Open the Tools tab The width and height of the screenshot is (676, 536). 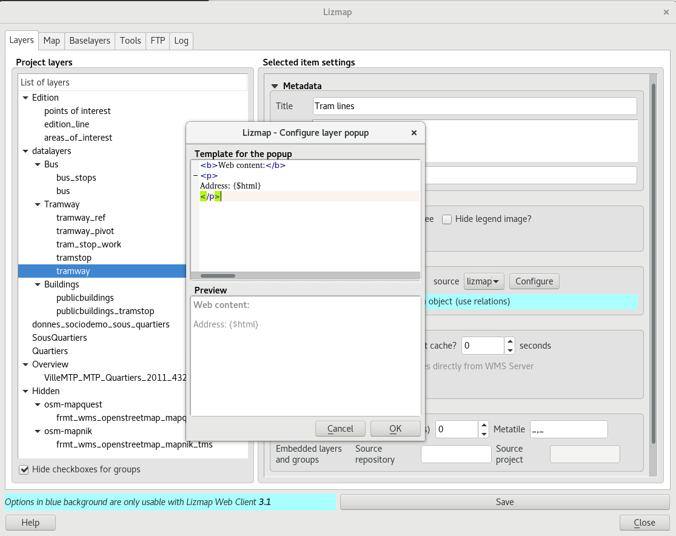pyautogui.click(x=130, y=41)
